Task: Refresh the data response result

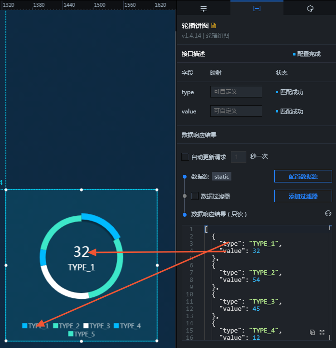Action: (x=328, y=213)
